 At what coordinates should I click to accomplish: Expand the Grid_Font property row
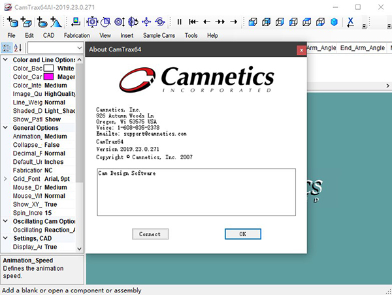click(7, 179)
